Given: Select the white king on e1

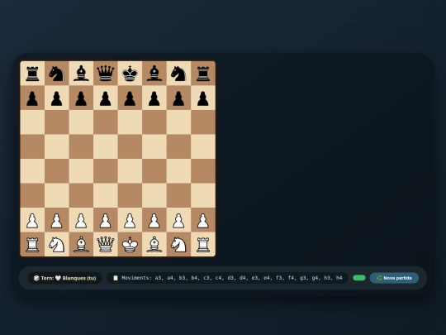Looking at the screenshot, I should point(130,244).
